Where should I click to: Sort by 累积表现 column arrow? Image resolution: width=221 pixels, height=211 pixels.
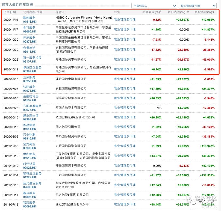coord(213,12)
